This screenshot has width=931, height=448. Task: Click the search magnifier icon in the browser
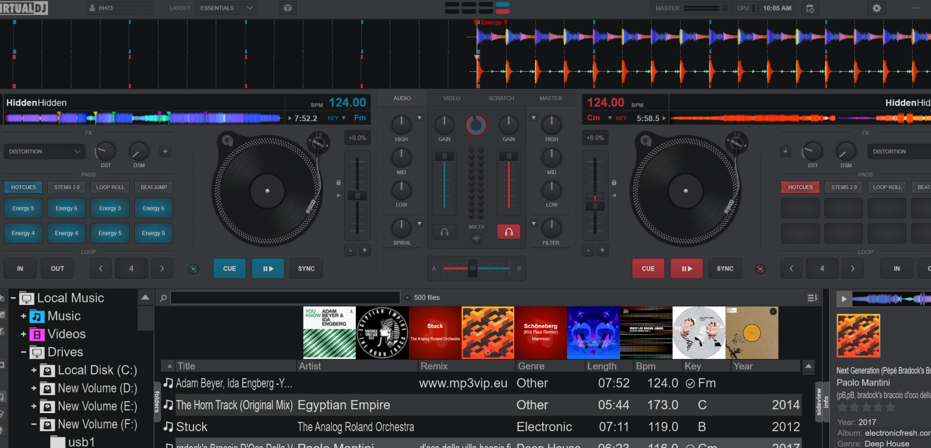[x=163, y=298]
